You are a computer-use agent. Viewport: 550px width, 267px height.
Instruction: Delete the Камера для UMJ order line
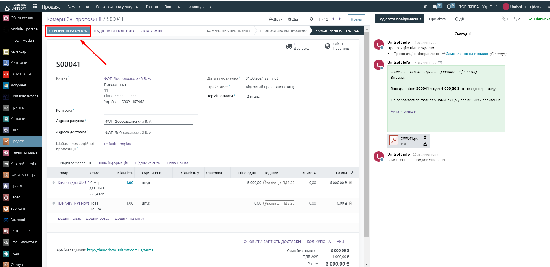[351, 183]
